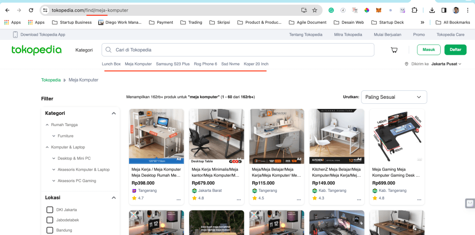Open the Chrome three-dot menu
The width and height of the screenshot is (475, 235).
(468, 10)
